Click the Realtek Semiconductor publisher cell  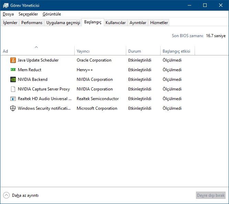click(98, 99)
